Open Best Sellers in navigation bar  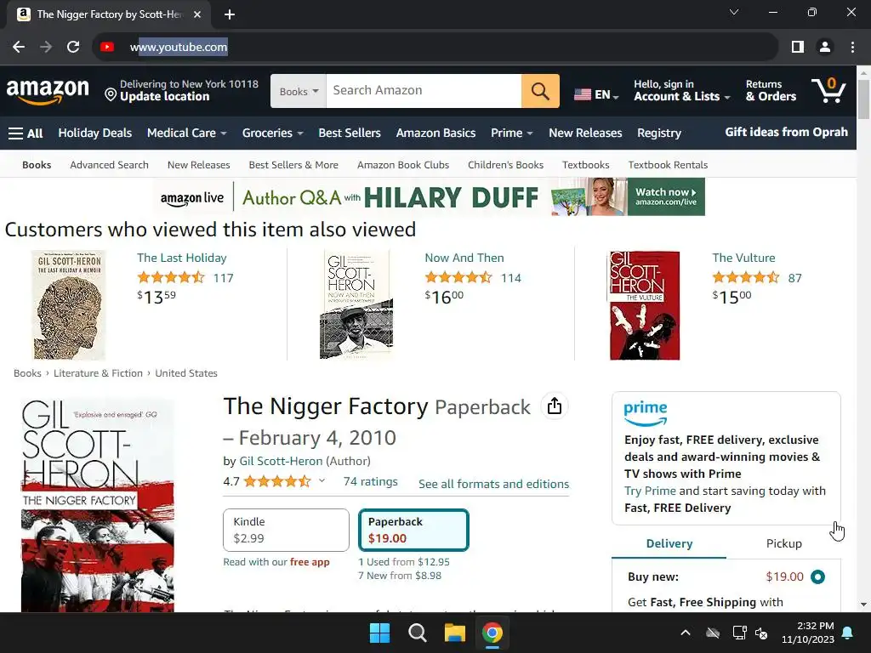350,133
